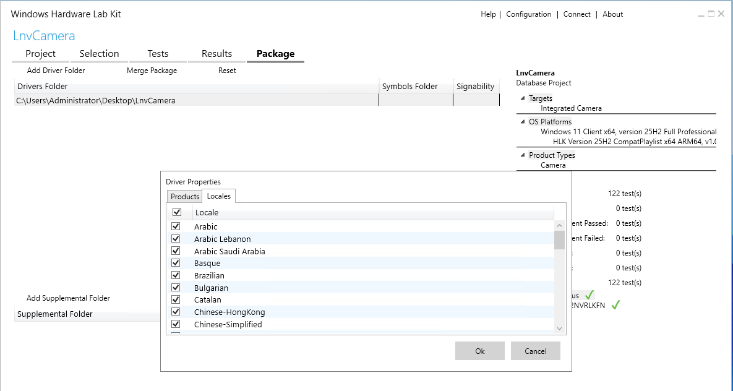Toggle the Chinese-Simplified checkbox

(176, 324)
